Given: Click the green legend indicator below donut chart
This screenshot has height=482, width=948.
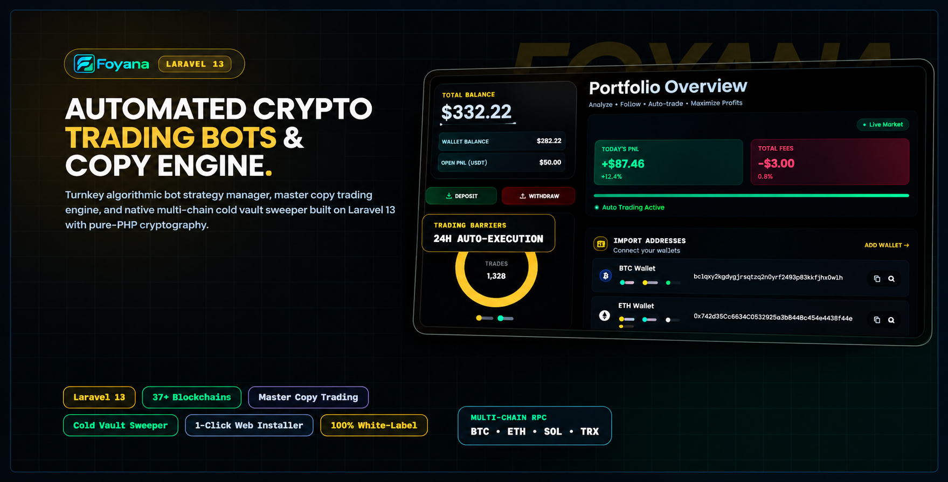Looking at the screenshot, I should coord(506,318).
